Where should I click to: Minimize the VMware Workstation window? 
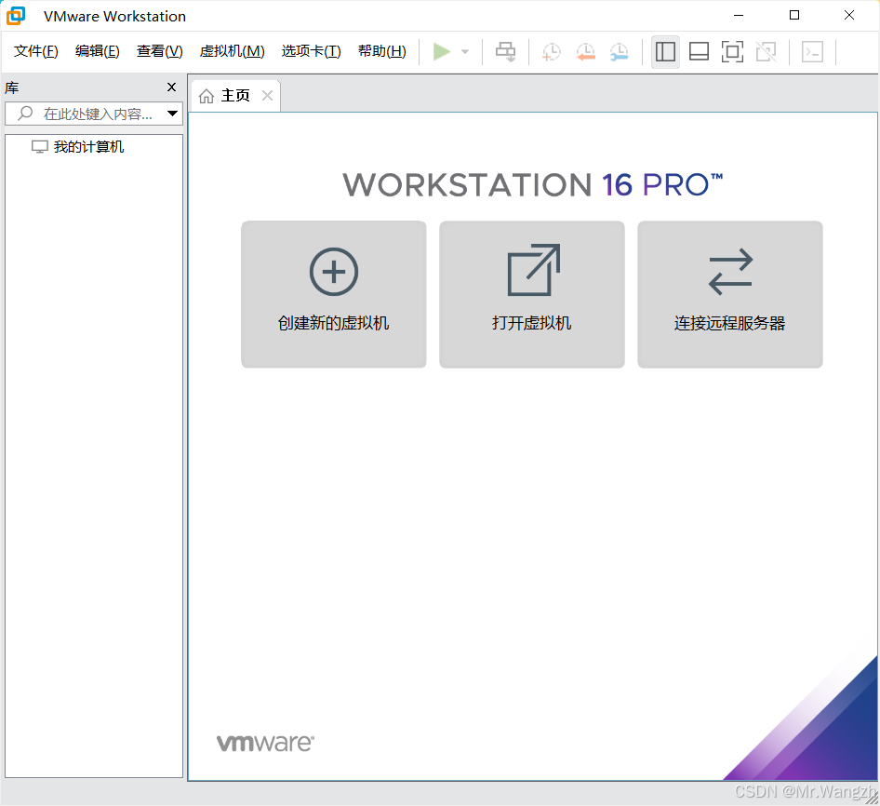pyautogui.click(x=739, y=16)
